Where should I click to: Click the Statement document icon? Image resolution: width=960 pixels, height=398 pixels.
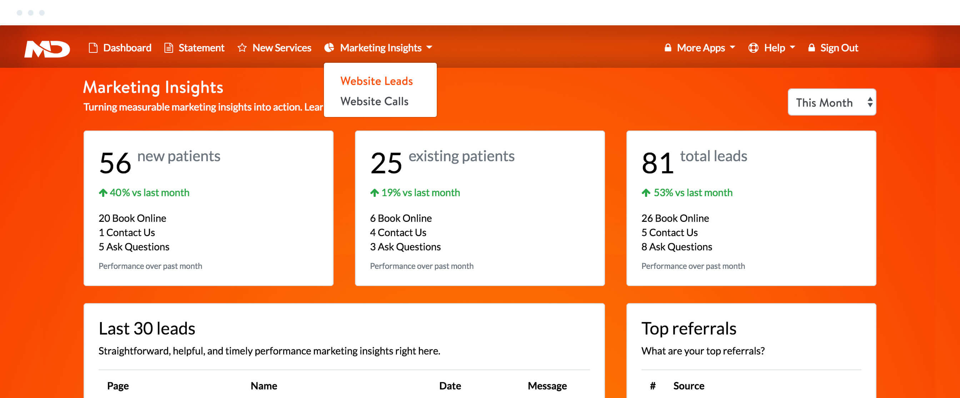click(x=169, y=48)
